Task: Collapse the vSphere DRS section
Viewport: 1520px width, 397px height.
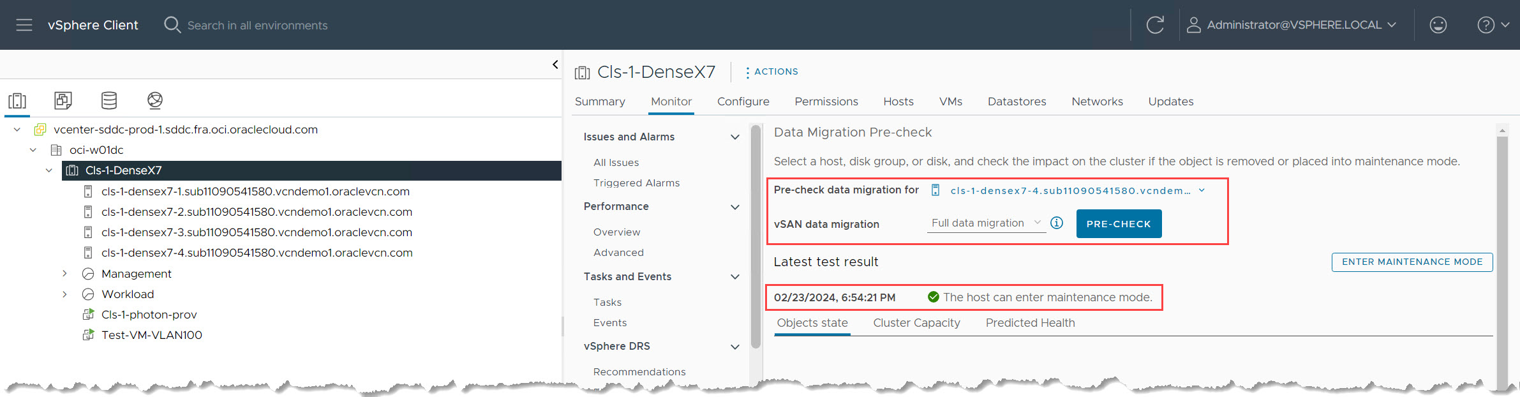Action: [x=735, y=347]
